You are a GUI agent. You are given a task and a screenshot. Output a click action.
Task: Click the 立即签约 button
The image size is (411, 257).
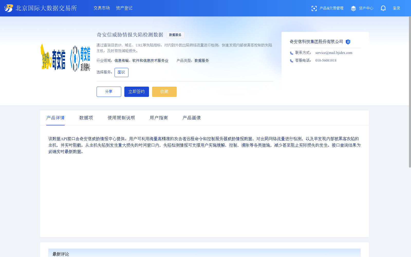(137, 92)
